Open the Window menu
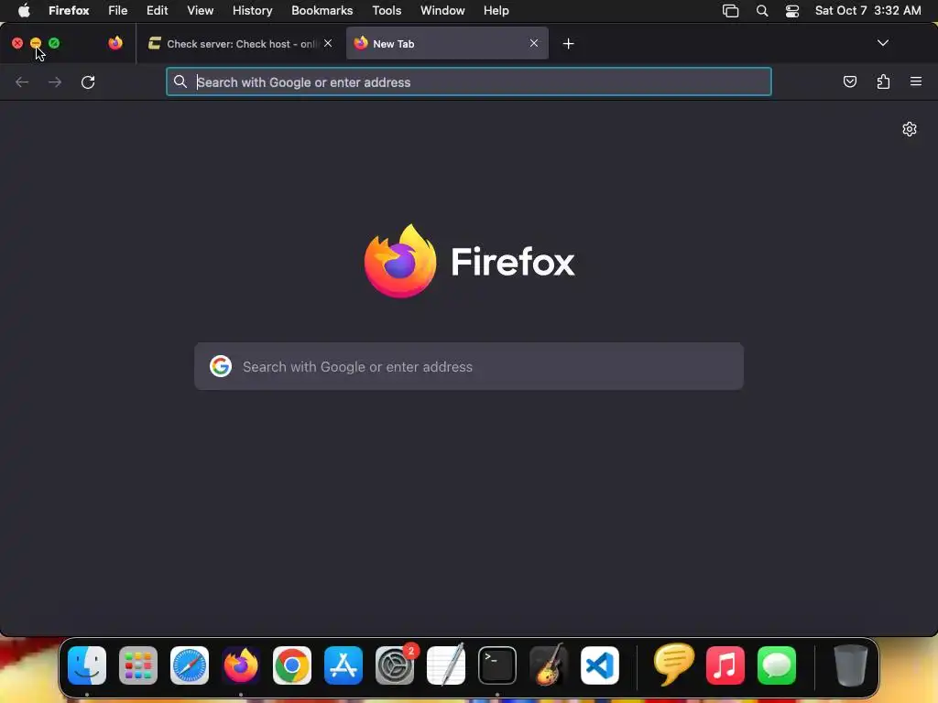938x703 pixels. coord(442,11)
